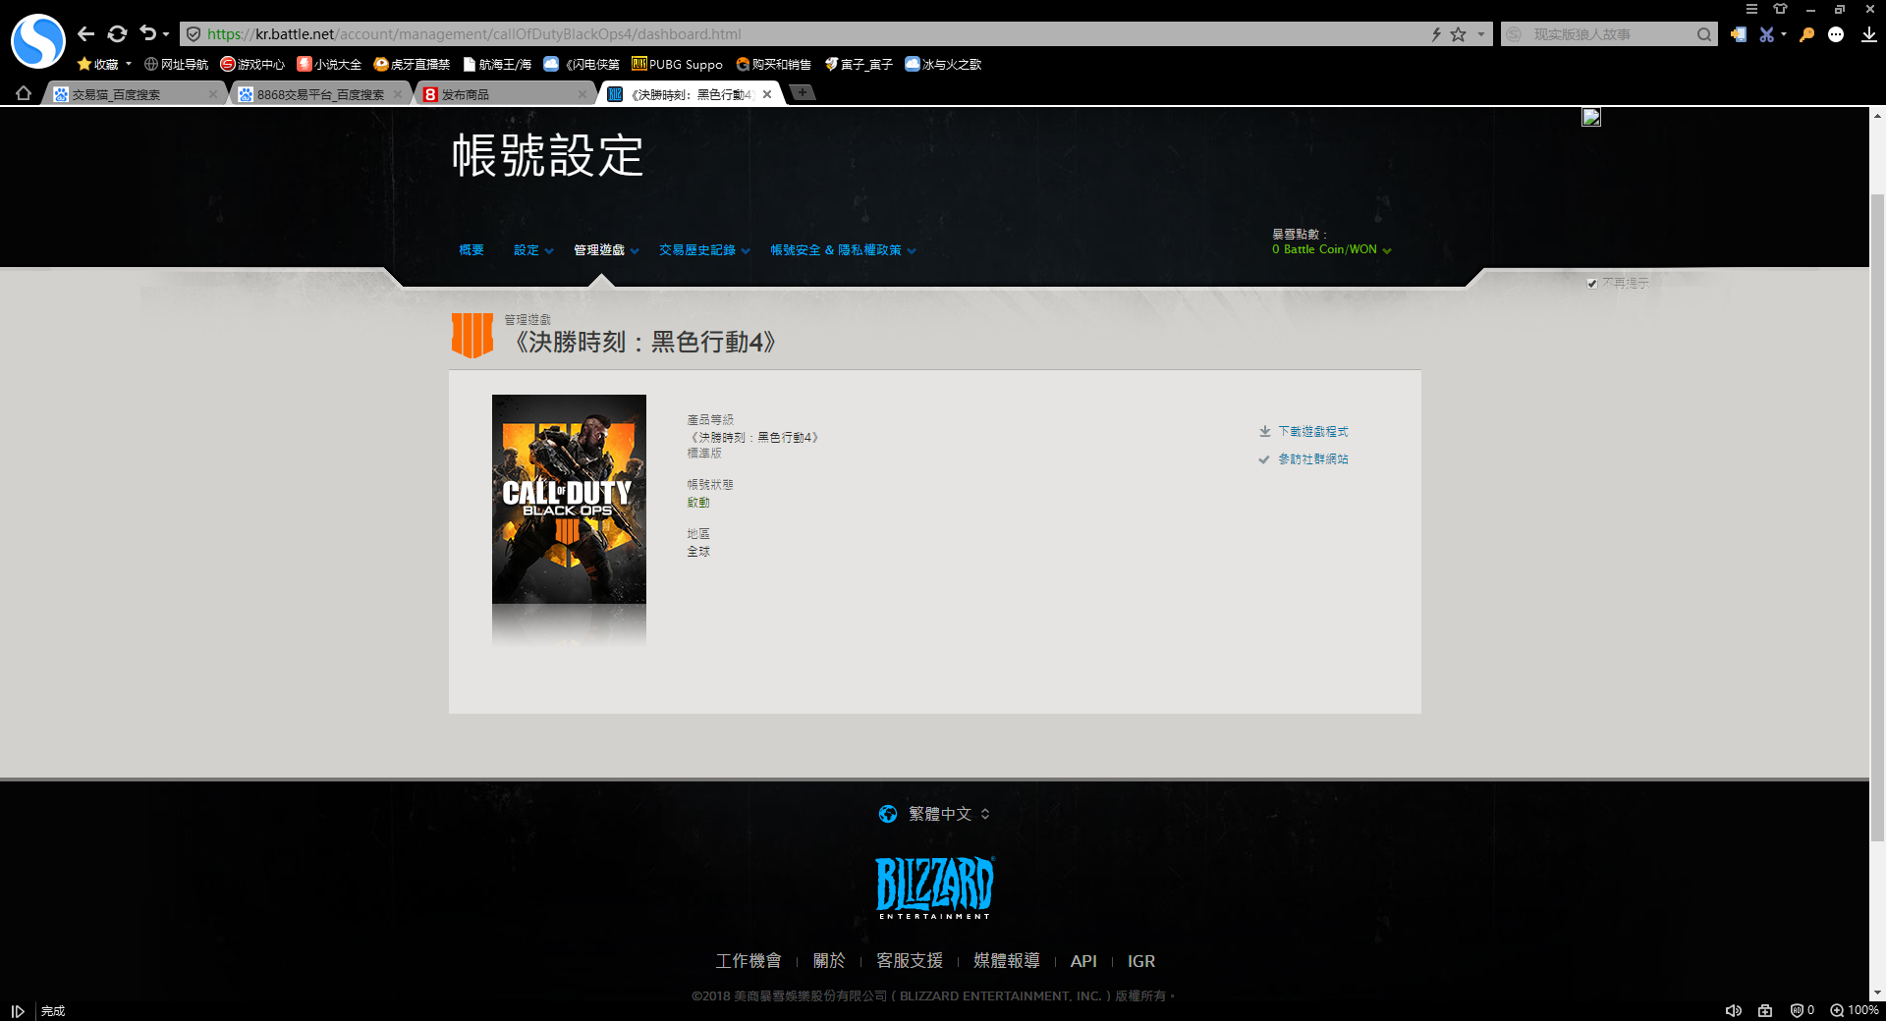
Task: Click the key password manager icon
Action: coord(1806,34)
